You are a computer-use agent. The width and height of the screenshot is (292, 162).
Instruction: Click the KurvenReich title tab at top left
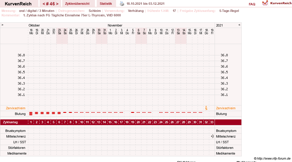pos(18,4)
